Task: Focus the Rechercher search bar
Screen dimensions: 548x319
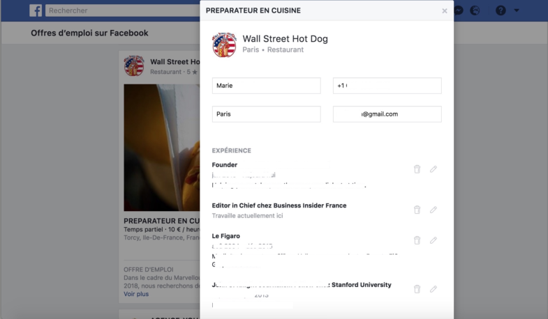Action: 123,10
